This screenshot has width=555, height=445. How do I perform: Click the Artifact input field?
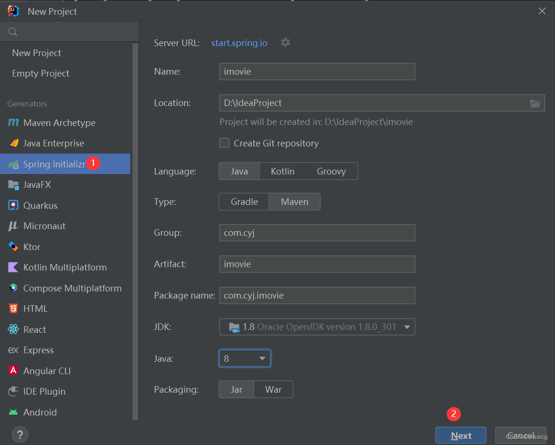[x=317, y=264]
